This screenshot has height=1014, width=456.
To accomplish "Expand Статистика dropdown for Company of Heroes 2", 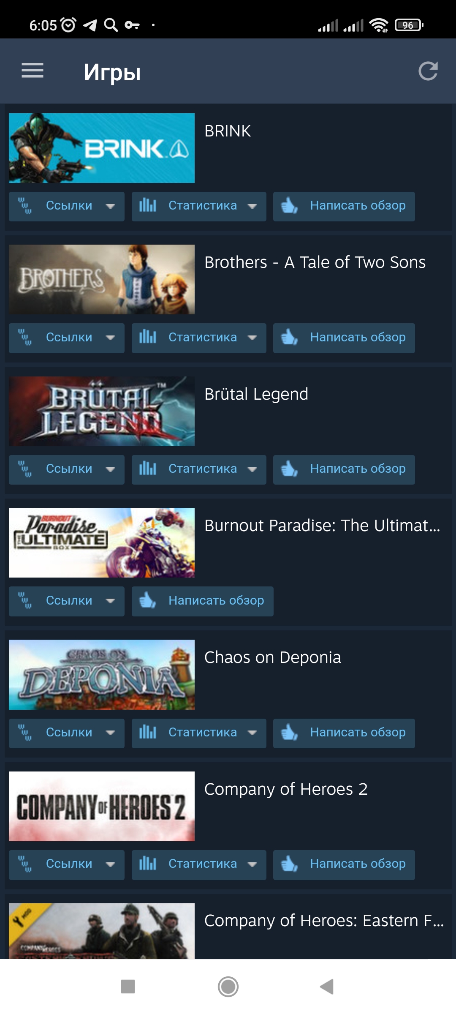I will click(x=199, y=864).
